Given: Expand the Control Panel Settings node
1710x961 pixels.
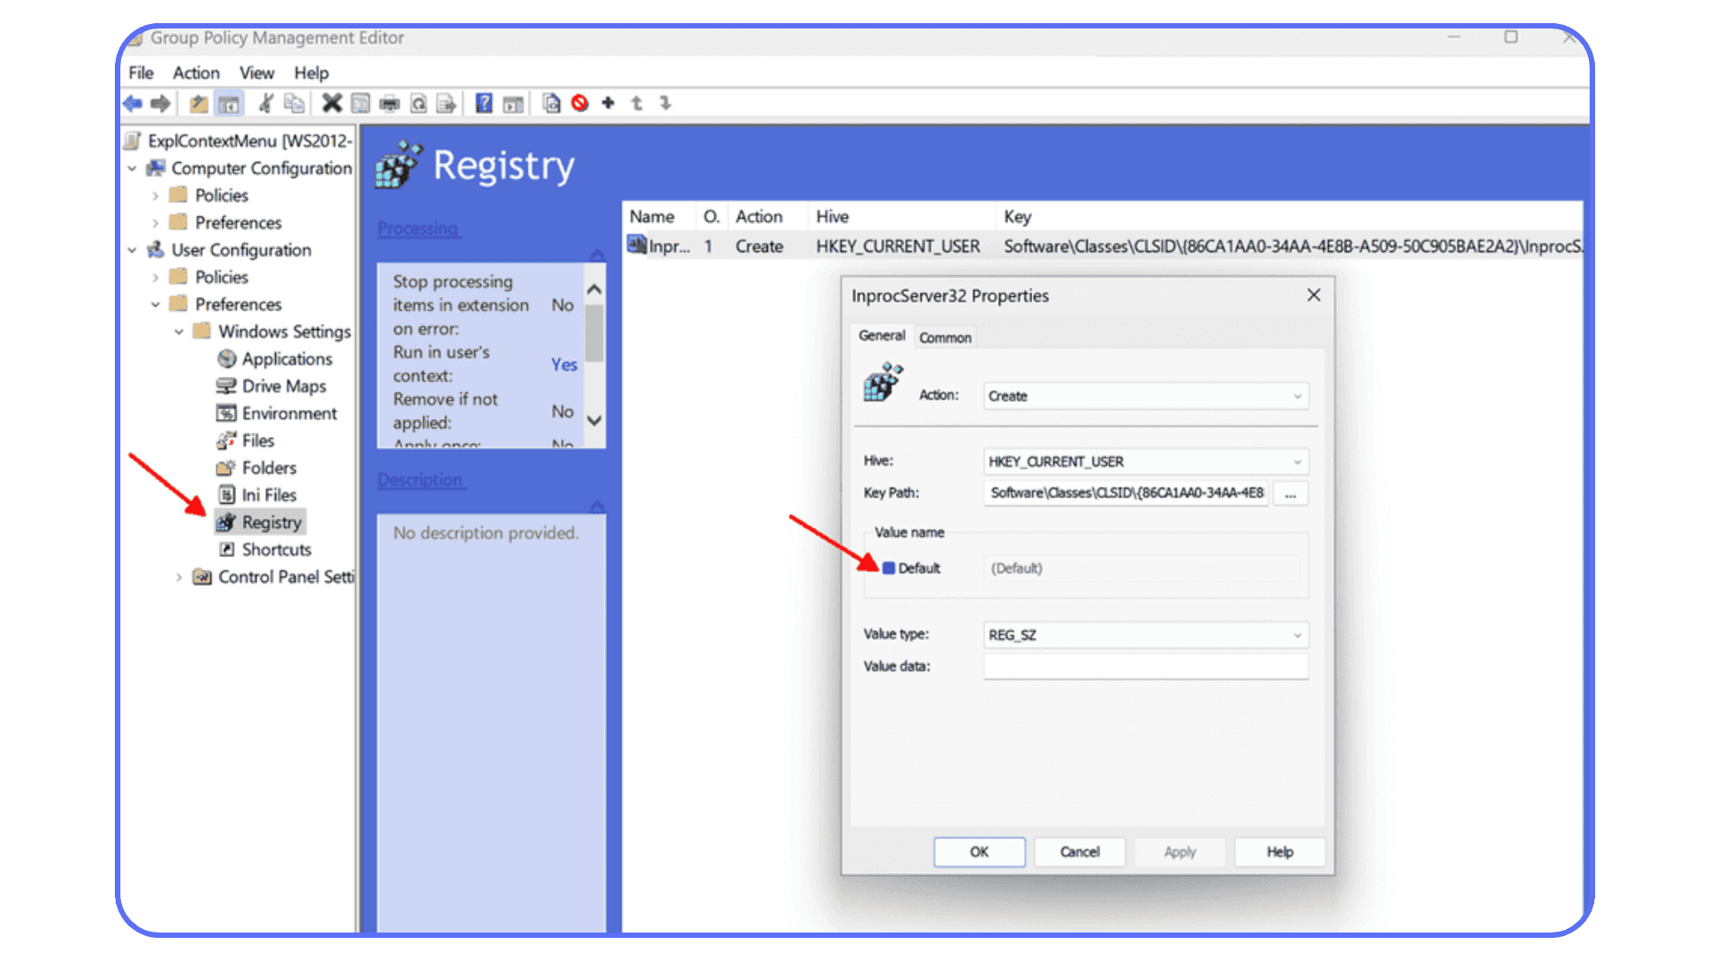Looking at the screenshot, I should tap(178, 577).
